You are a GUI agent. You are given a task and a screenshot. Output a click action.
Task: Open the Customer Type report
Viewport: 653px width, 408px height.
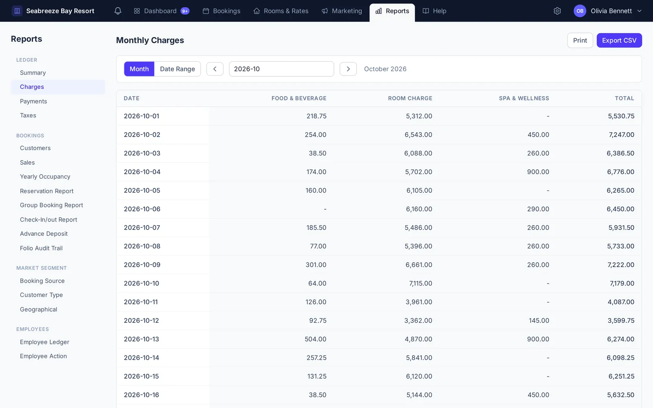click(58, 295)
